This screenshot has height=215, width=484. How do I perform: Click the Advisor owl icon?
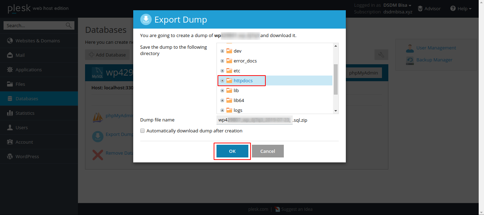point(420,8)
